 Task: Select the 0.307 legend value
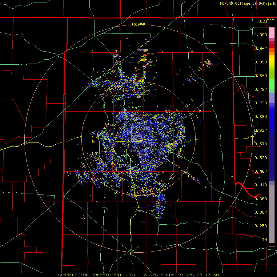(x=261, y=212)
